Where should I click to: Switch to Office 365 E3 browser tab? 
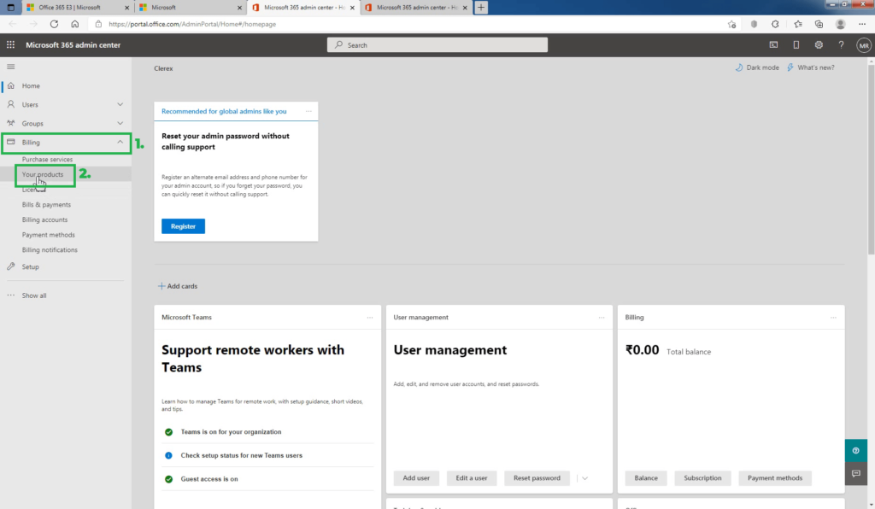(x=76, y=8)
